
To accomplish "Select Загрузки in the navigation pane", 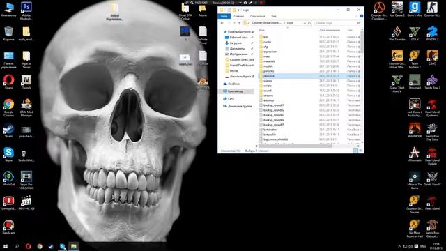I will coord(236,43).
